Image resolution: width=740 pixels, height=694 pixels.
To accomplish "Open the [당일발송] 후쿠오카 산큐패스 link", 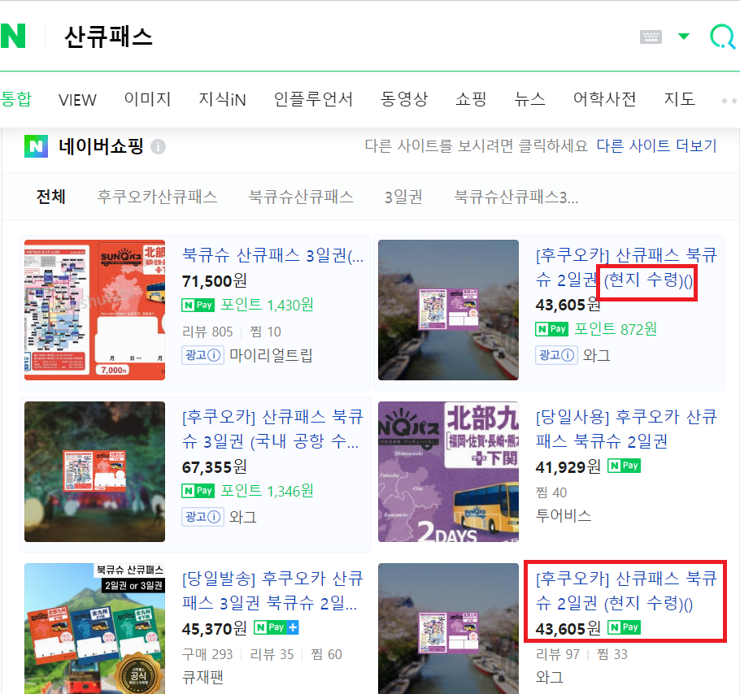I will click(272, 591).
